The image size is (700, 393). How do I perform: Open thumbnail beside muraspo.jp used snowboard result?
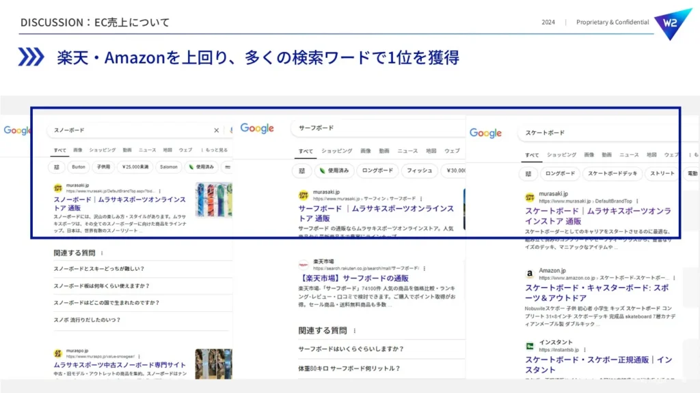pyautogui.click(x=214, y=364)
